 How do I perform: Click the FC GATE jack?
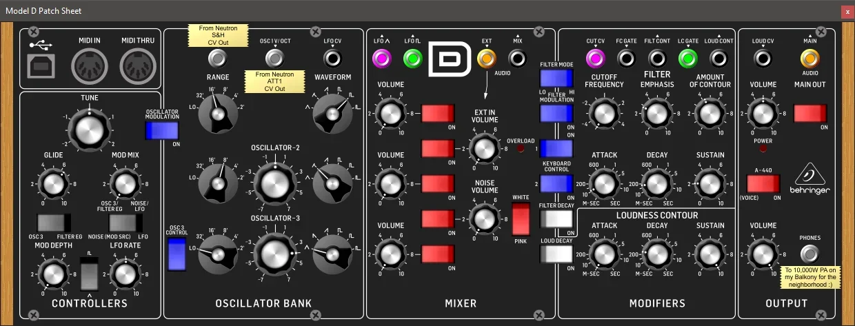(626, 59)
